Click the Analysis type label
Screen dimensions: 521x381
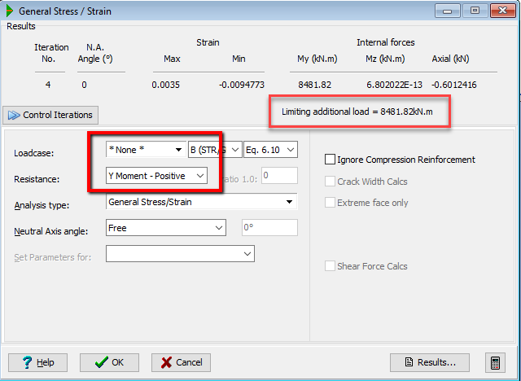[42, 206]
